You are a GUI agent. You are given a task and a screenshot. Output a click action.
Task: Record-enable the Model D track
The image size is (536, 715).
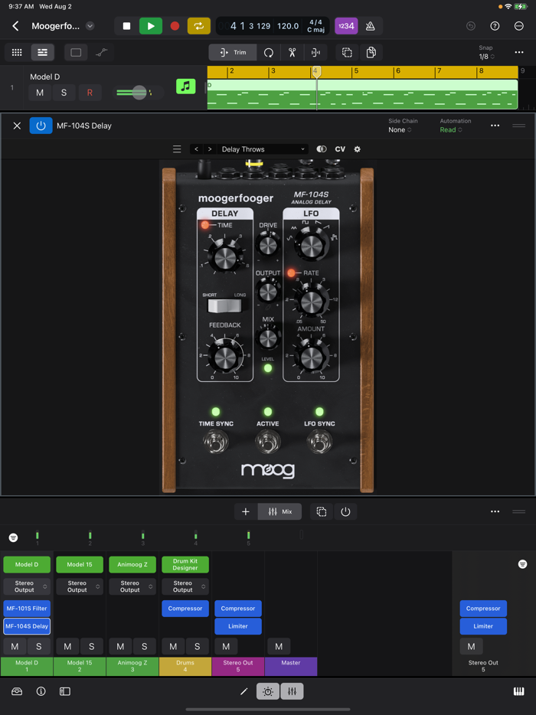90,93
